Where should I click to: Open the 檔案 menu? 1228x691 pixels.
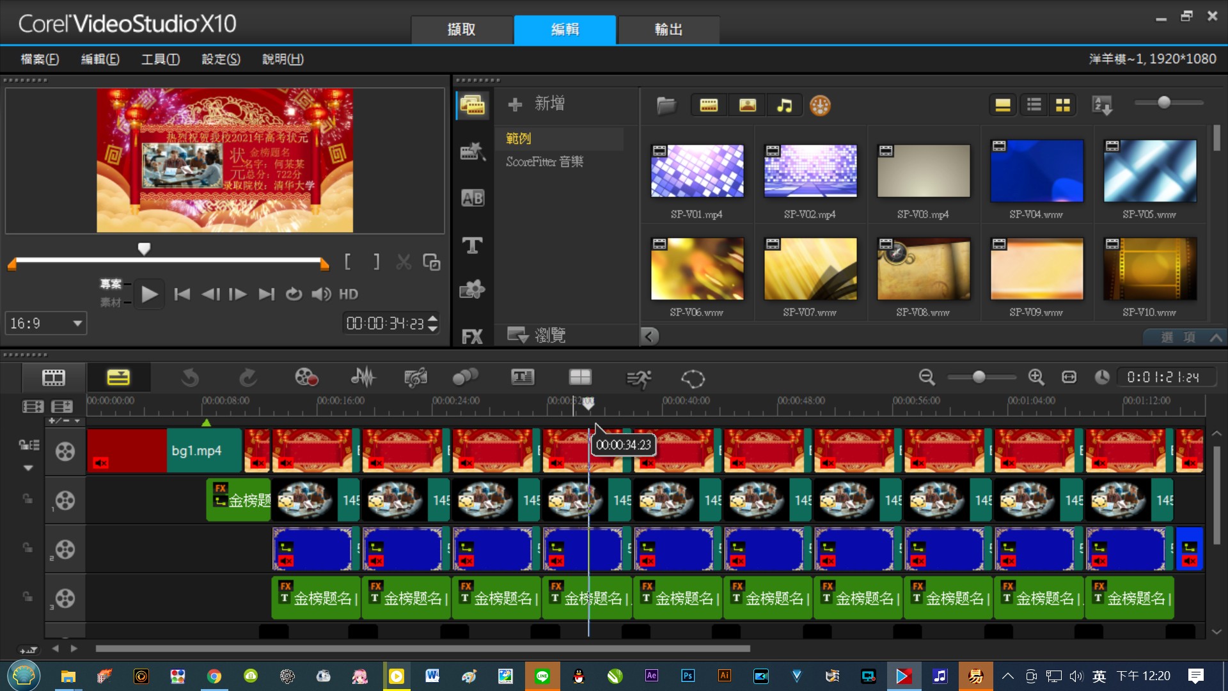[40, 59]
